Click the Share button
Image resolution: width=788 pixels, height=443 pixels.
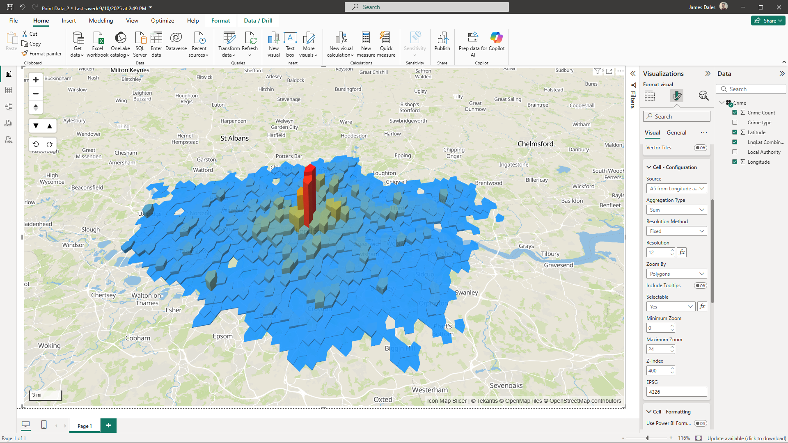[x=768, y=21]
